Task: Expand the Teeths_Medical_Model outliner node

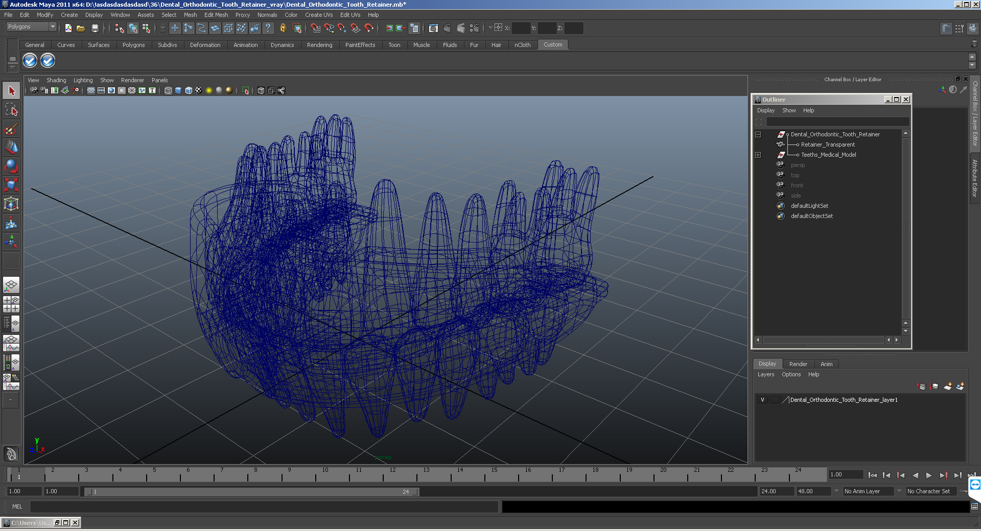Action: (758, 155)
